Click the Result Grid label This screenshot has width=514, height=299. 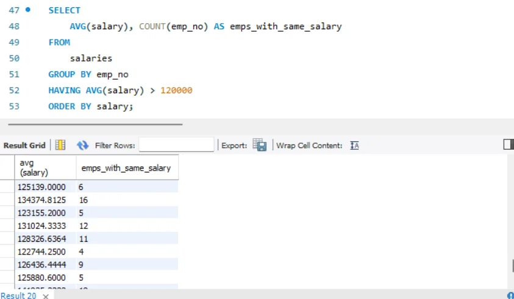[x=24, y=146]
